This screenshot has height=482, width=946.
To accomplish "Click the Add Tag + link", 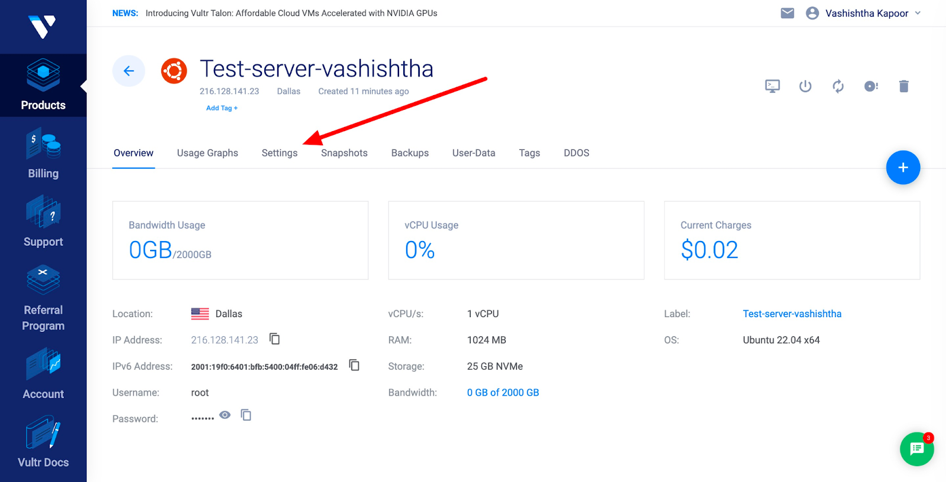I will point(222,108).
